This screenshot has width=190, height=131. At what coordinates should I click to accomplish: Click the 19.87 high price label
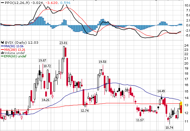click(x=42, y=60)
